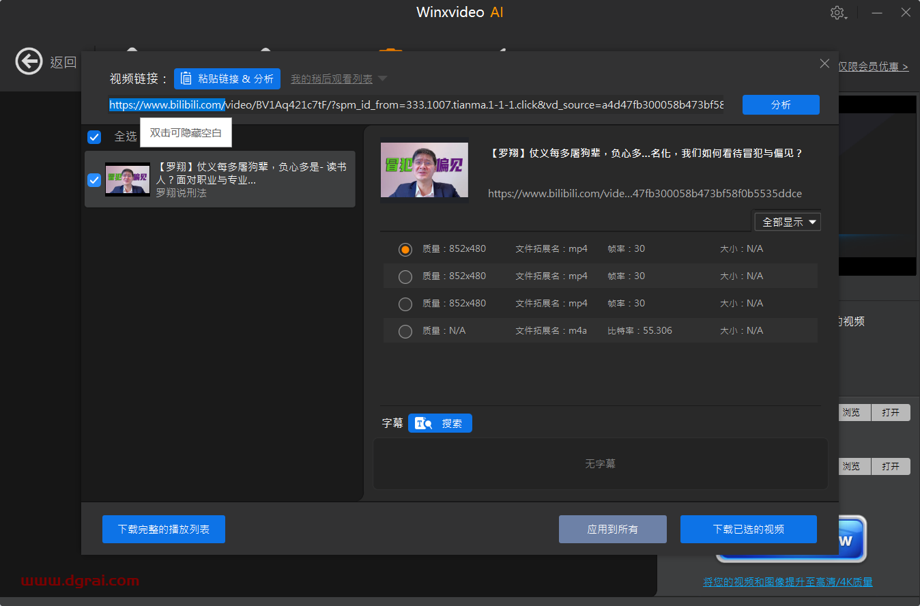The width and height of the screenshot is (920, 606).
Task: Click the 比特率：55.306 value
Action: [639, 330]
